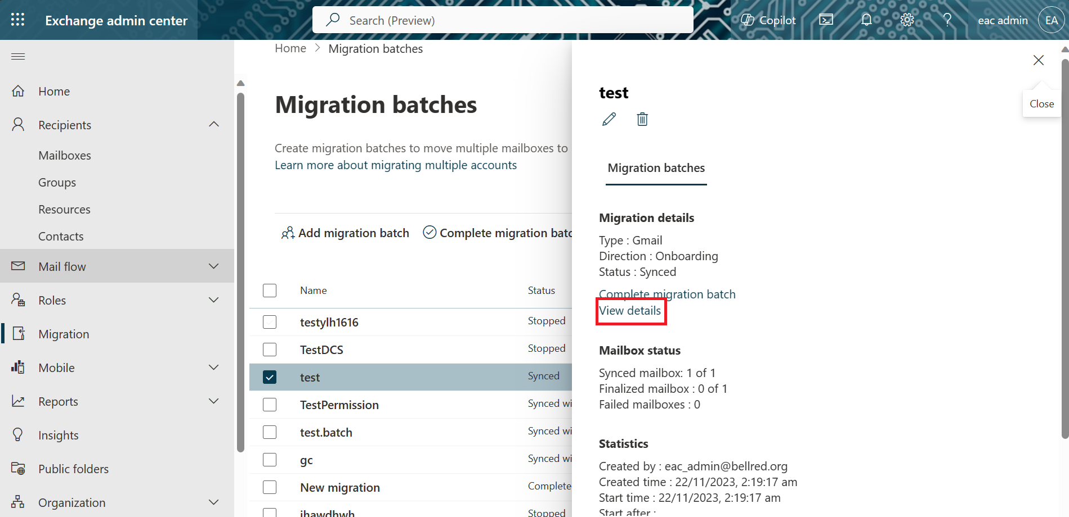This screenshot has width=1069, height=517.
Task: Open the settings gear
Action: [x=906, y=20]
